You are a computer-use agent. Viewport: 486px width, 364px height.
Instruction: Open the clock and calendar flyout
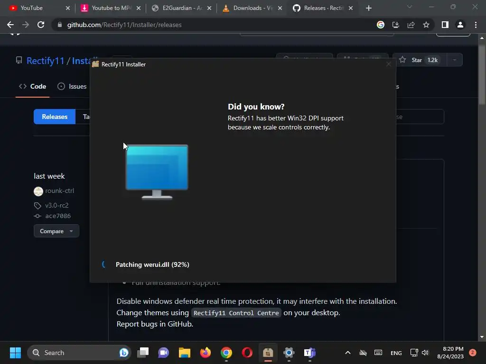point(451,353)
